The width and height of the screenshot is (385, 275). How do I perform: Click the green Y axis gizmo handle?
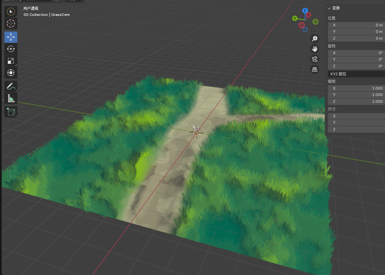pyautogui.click(x=295, y=18)
